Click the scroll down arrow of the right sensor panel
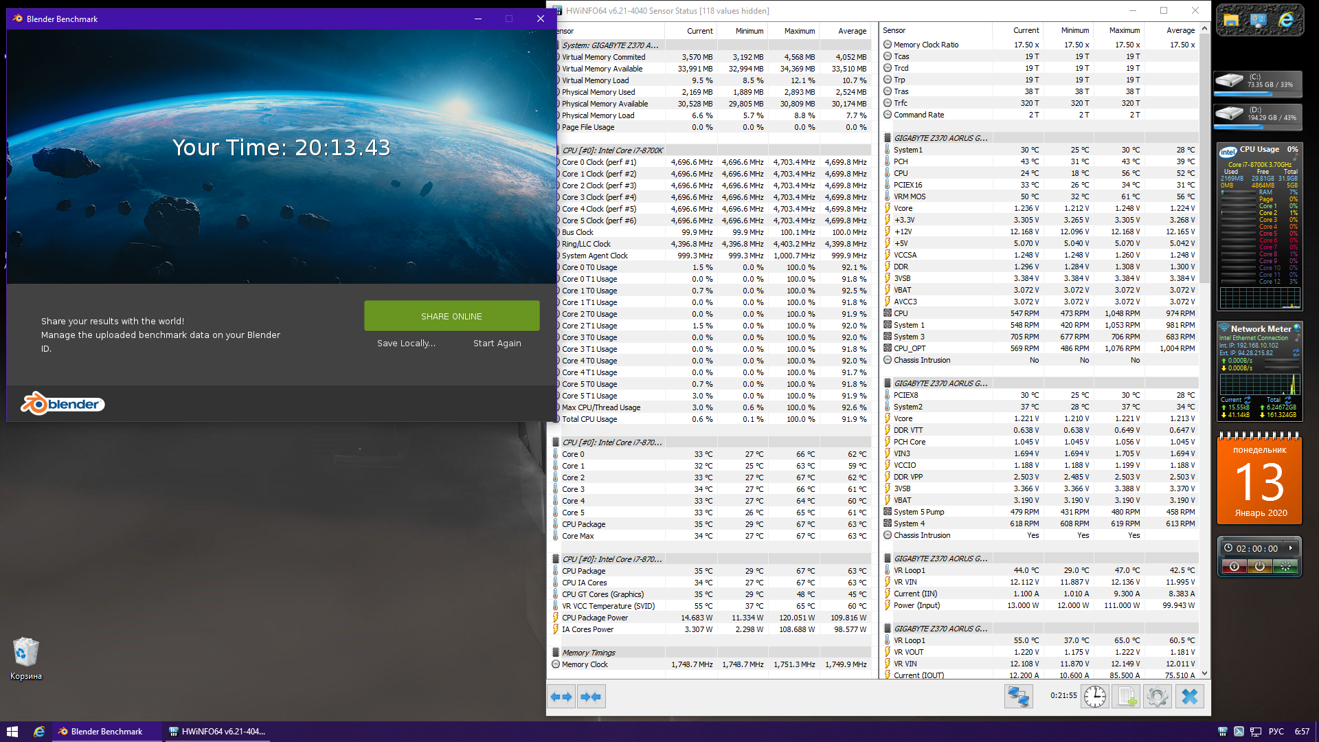This screenshot has height=742, width=1319. [1205, 674]
